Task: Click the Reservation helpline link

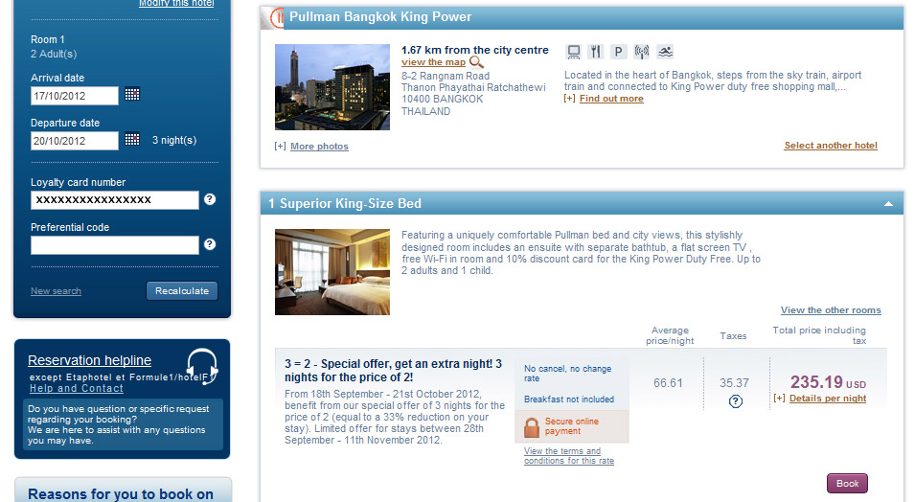Action: click(89, 360)
